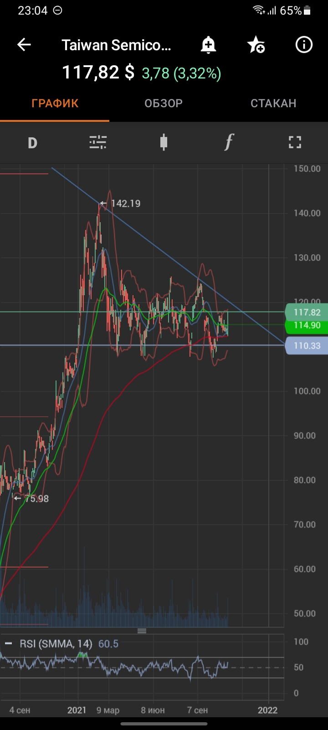This screenshot has width=328, height=730.
Task: Tap the RSI axis label 100
Action: [x=301, y=642]
